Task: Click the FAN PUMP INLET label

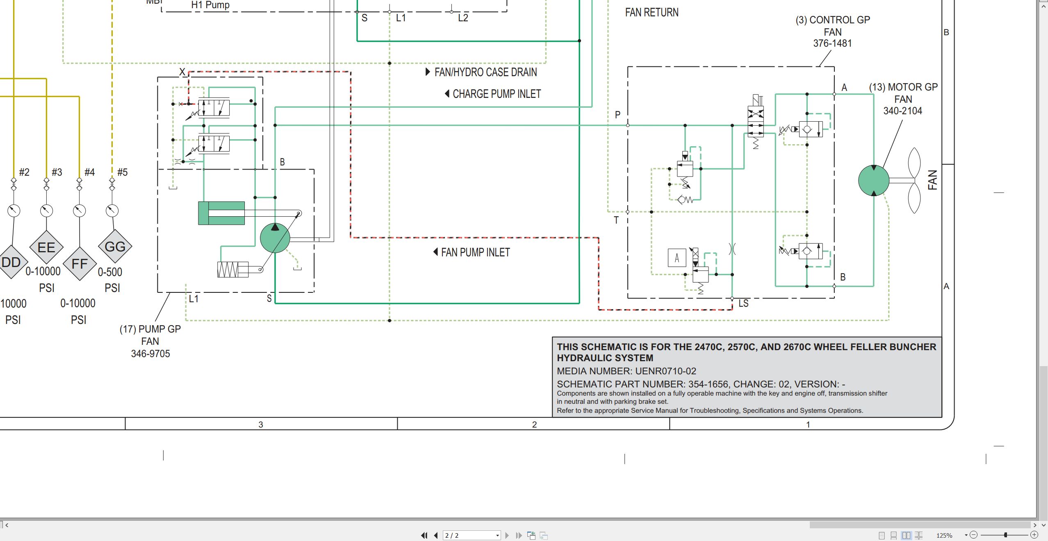Action: (x=476, y=252)
